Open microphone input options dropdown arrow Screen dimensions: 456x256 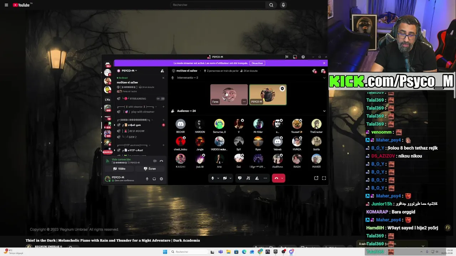pos(218,178)
